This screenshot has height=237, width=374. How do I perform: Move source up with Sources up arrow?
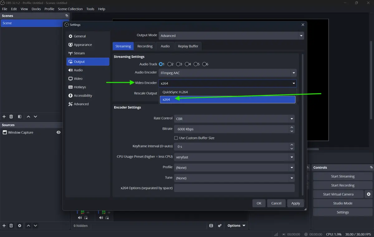pyautogui.click(x=28, y=225)
